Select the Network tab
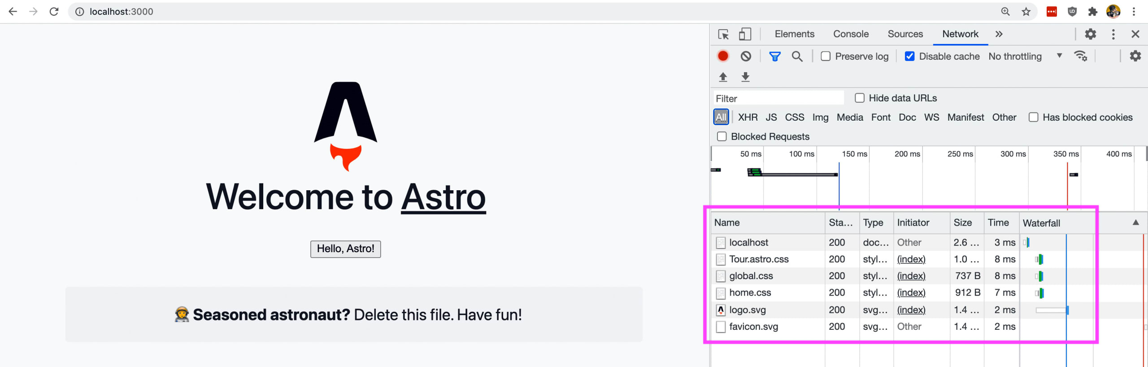The image size is (1148, 367). pyautogui.click(x=960, y=34)
